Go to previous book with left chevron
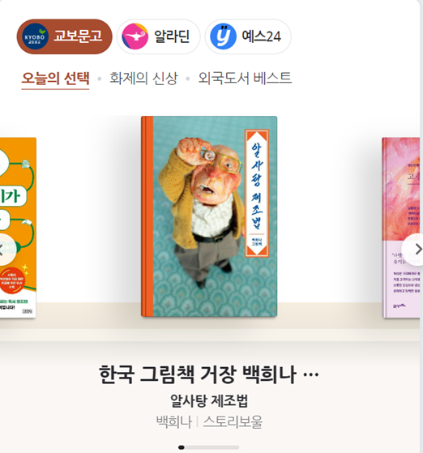This screenshot has width=423, height=453. [x=6, y=250]
